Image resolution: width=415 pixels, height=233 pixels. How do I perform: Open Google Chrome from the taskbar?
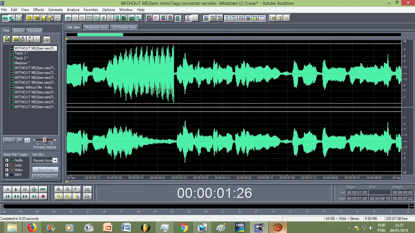(183, 227)
